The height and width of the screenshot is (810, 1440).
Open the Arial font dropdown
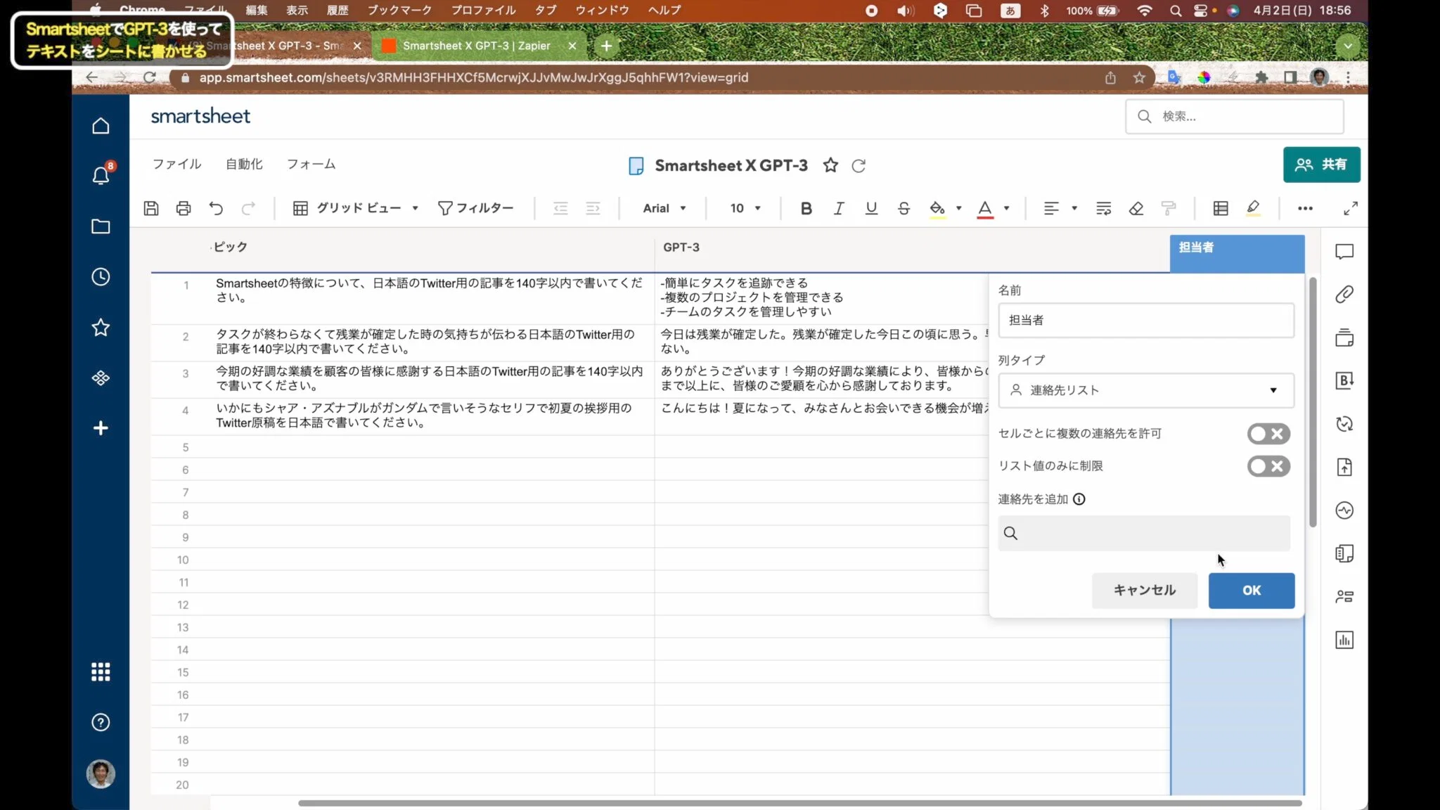[664, 208]
